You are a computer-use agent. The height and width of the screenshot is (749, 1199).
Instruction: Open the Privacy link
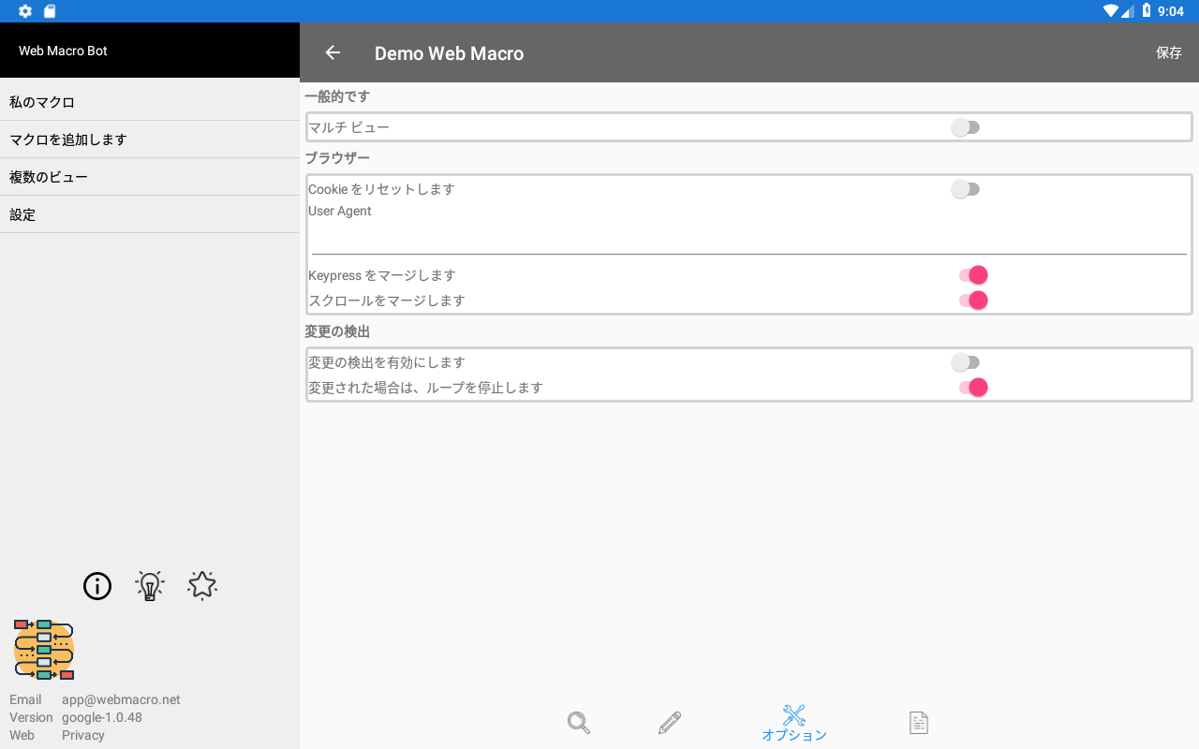[x=83, y=735]
